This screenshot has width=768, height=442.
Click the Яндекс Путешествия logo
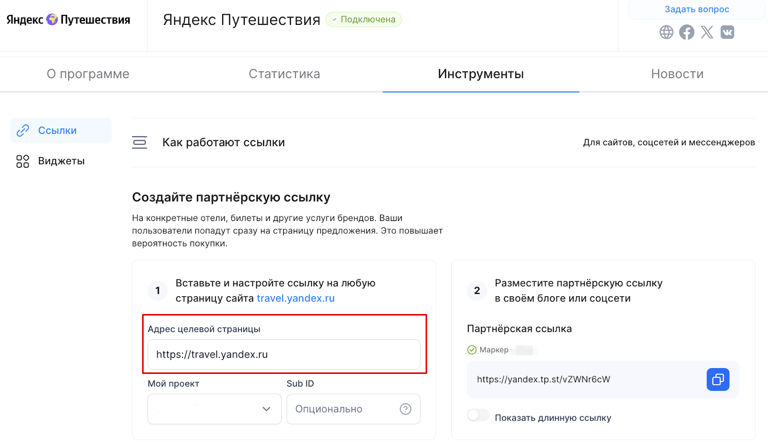(x=68, y=20)
